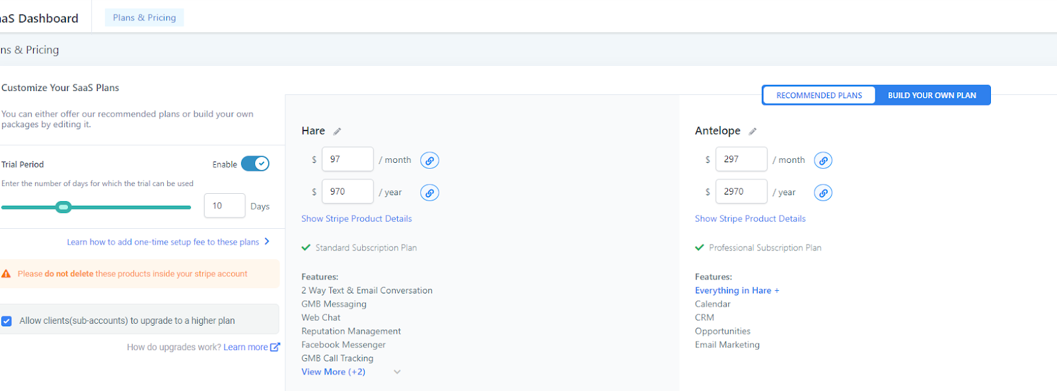Copy link for Hare yearly price

click(429, 193)
